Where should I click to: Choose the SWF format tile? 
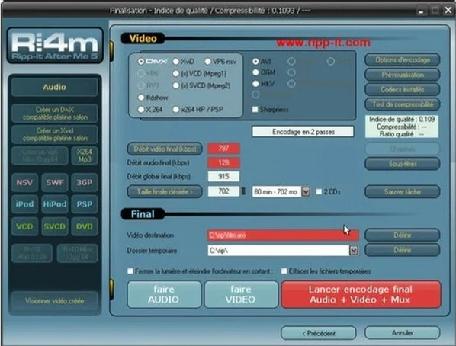pyautogui.click(x=55, y=183)
